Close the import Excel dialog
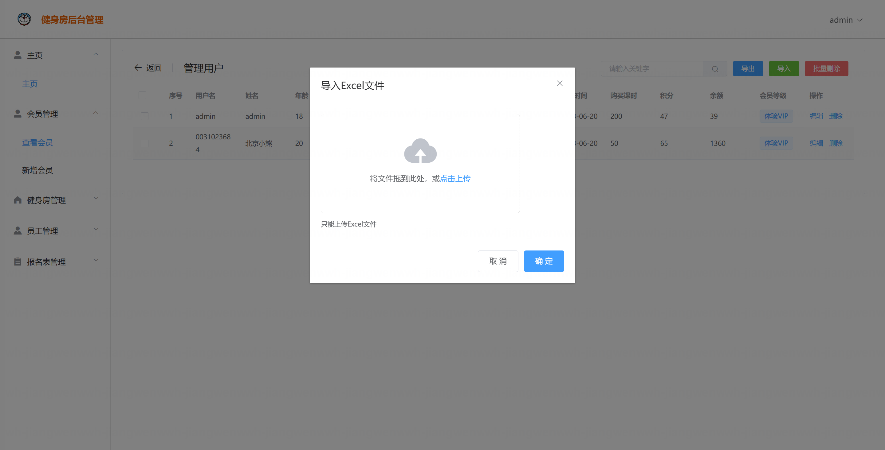885x450 pixels. 559,83
